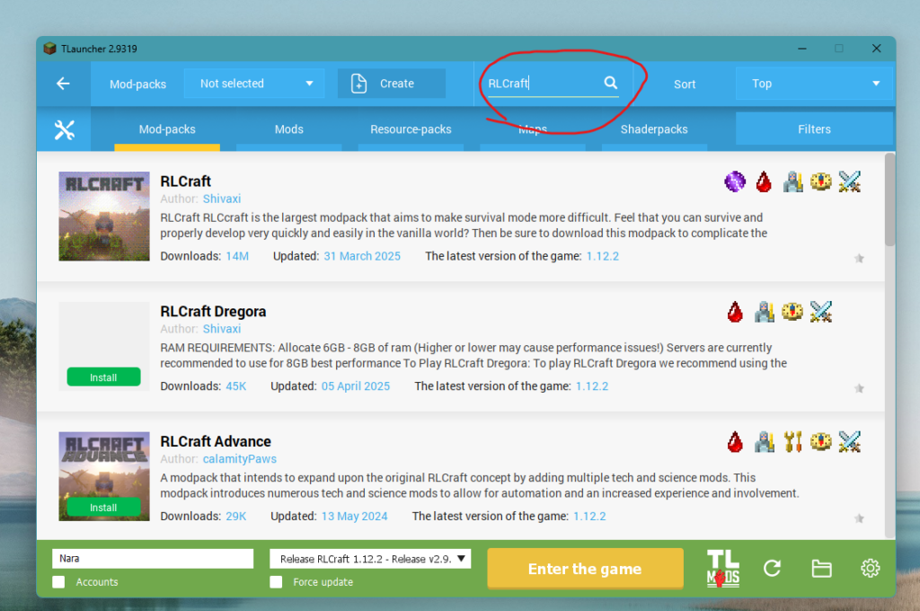
Task: Toggle the Accounts checkbox
Action: point(58,582)
